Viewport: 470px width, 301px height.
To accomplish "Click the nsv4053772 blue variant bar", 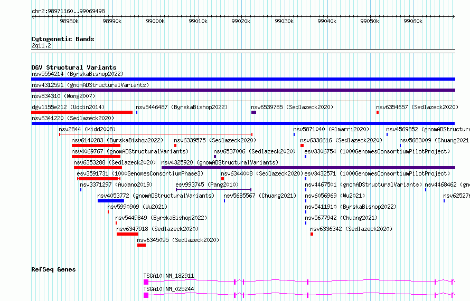I will point(111,201).
